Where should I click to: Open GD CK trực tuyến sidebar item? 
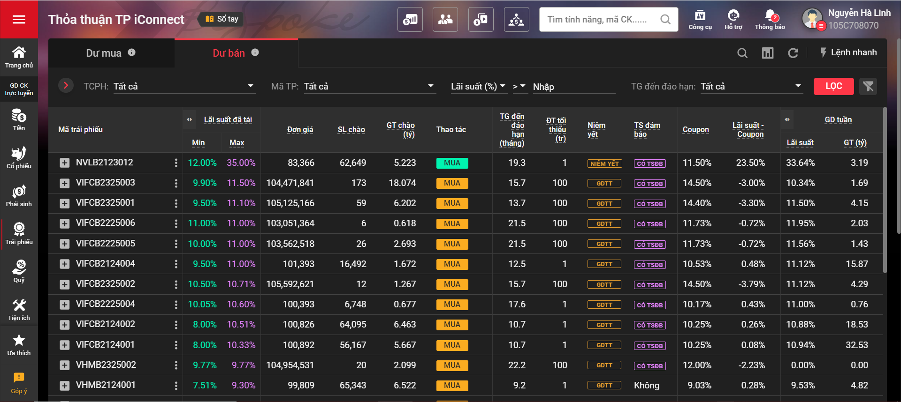[19, 89]
